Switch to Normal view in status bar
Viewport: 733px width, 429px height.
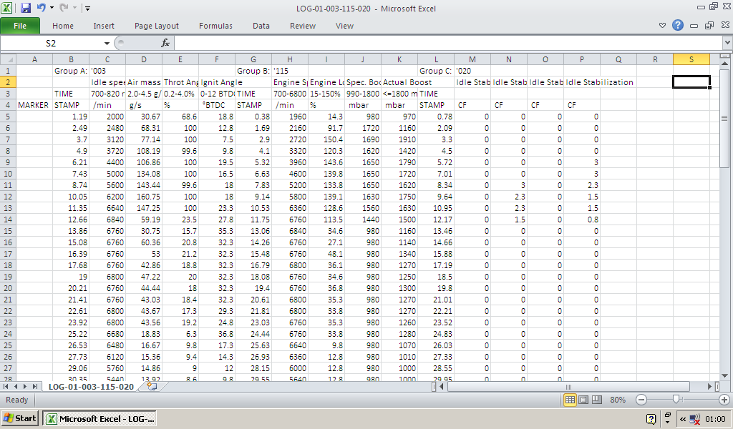click(x=571, y=400)
